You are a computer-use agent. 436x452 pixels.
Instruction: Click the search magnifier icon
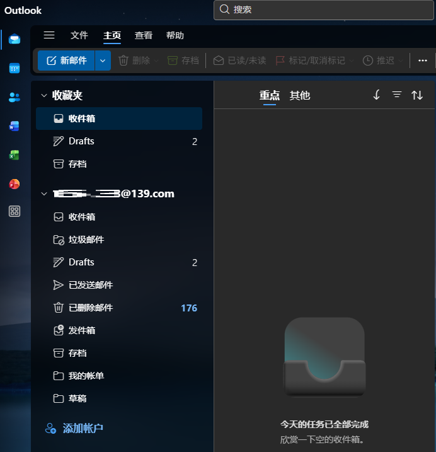(224, 9)
